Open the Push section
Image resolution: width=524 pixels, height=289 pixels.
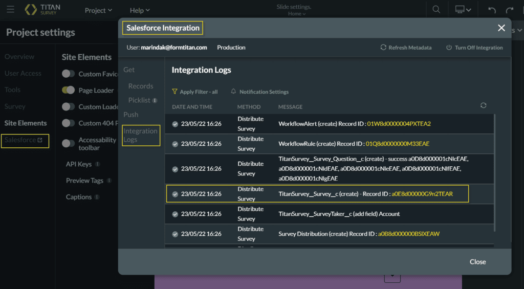131,114
